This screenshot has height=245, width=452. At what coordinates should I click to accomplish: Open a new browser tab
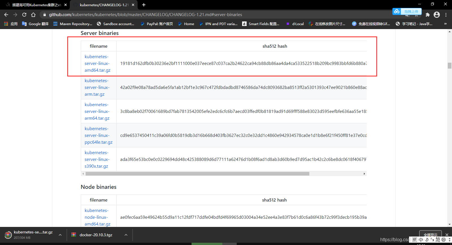point(144,5)
